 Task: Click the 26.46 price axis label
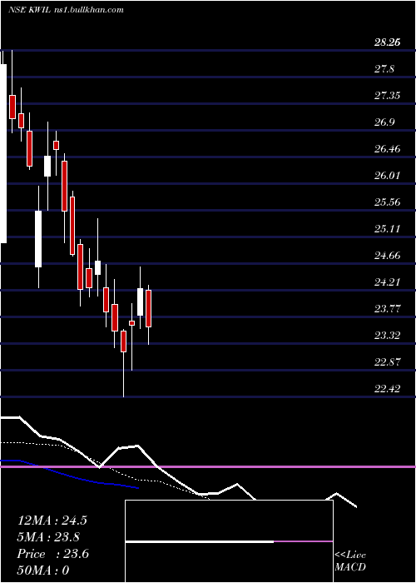pyautogui.click(x=387, y=149)
